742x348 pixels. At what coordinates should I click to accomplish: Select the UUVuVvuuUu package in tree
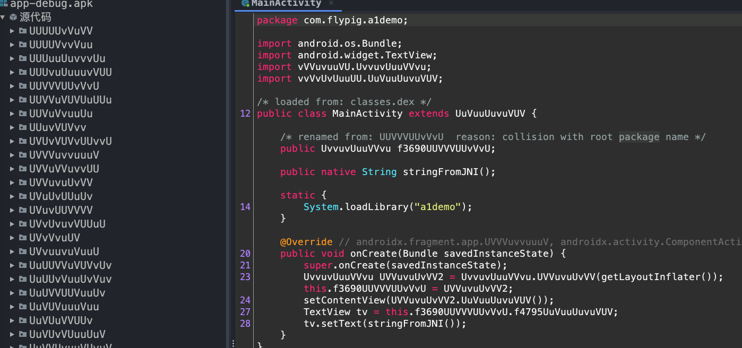point(61,114)
